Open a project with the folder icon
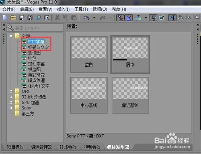Image resolution: width=201 pixels, height=154 pixels. pos(13,18)
